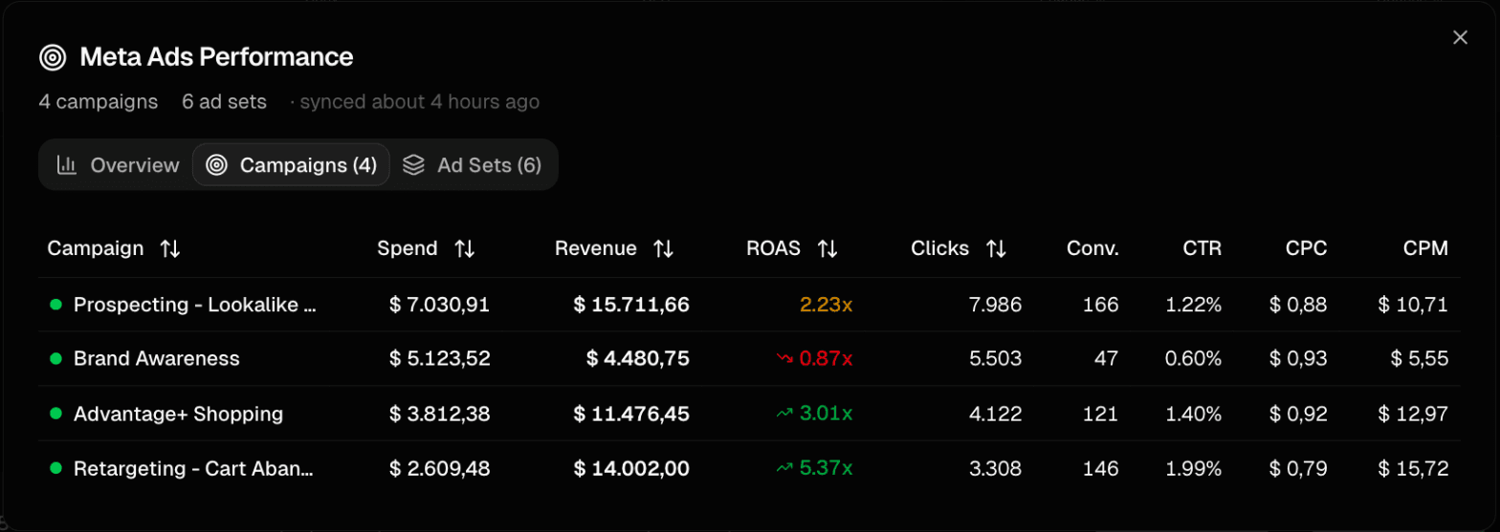
Task: Click green status dot for Prospecting campaign
Action: (x=55, y=305)
